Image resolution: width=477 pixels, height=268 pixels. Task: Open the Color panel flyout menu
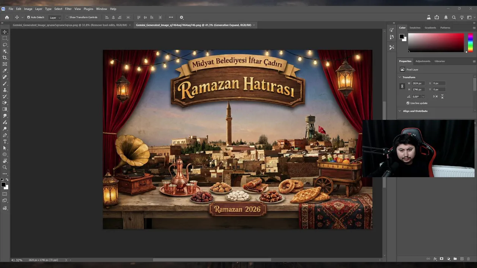point(474,28)
